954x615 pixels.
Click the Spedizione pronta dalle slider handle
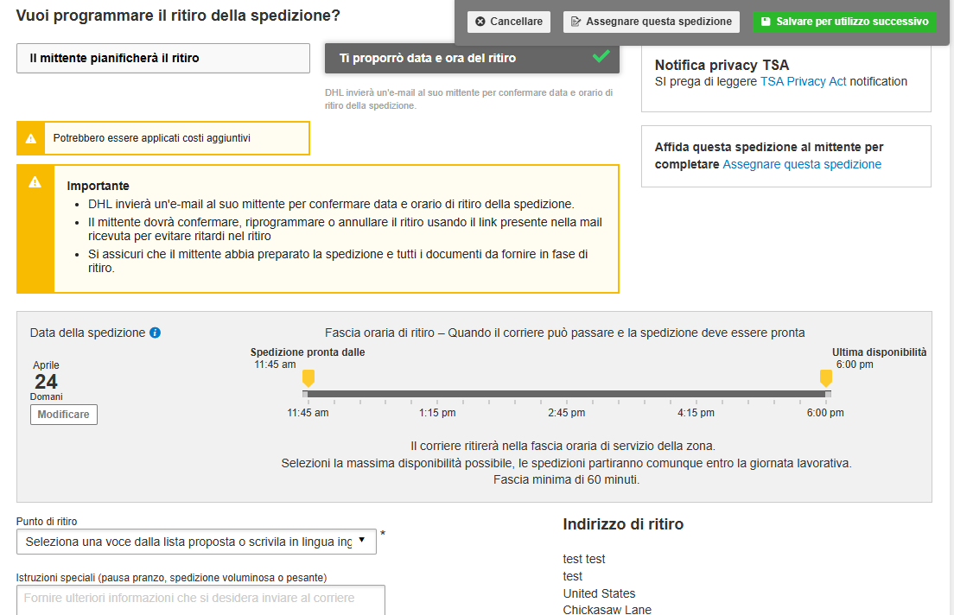coord(308,378)
